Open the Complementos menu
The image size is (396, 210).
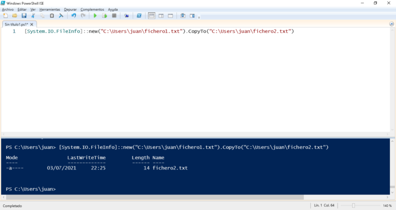coord(92,10)
